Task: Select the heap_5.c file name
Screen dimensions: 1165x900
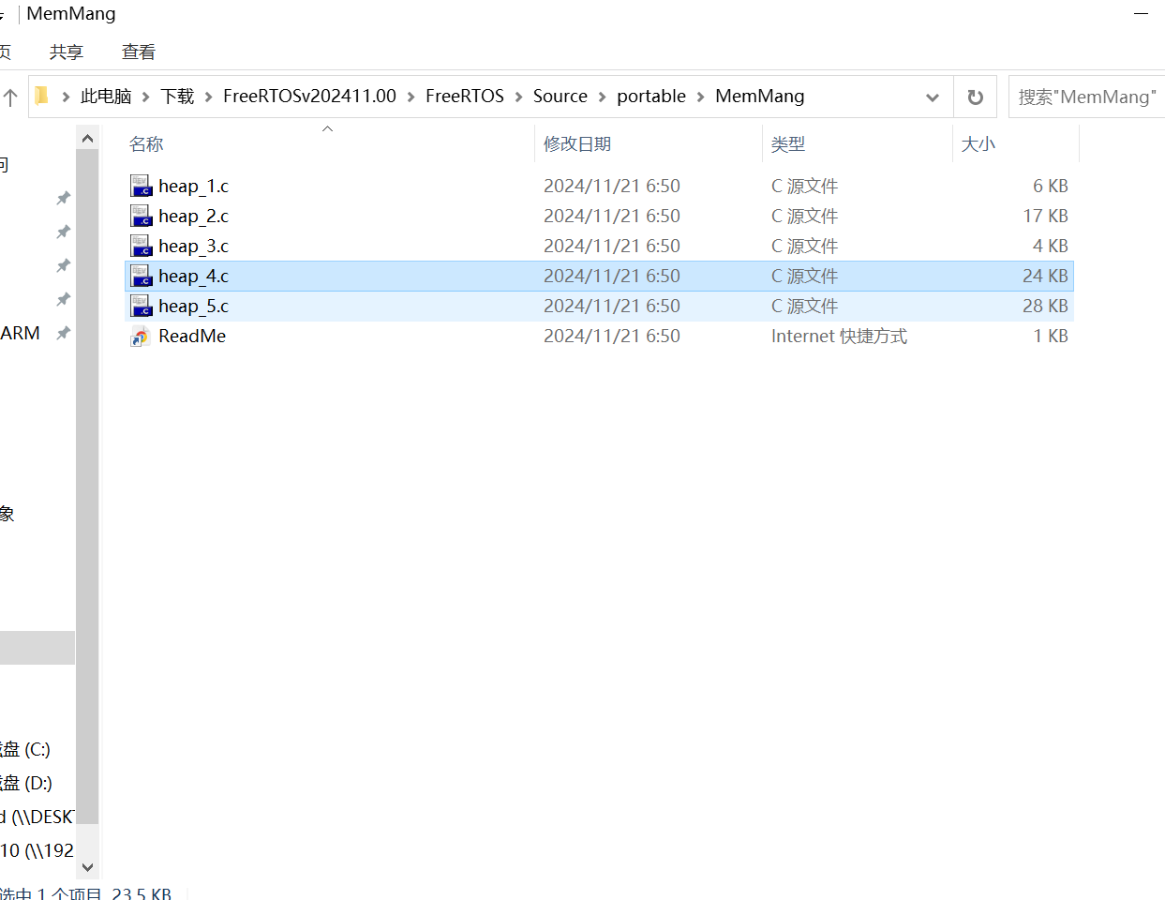Action: click(193, 306)
